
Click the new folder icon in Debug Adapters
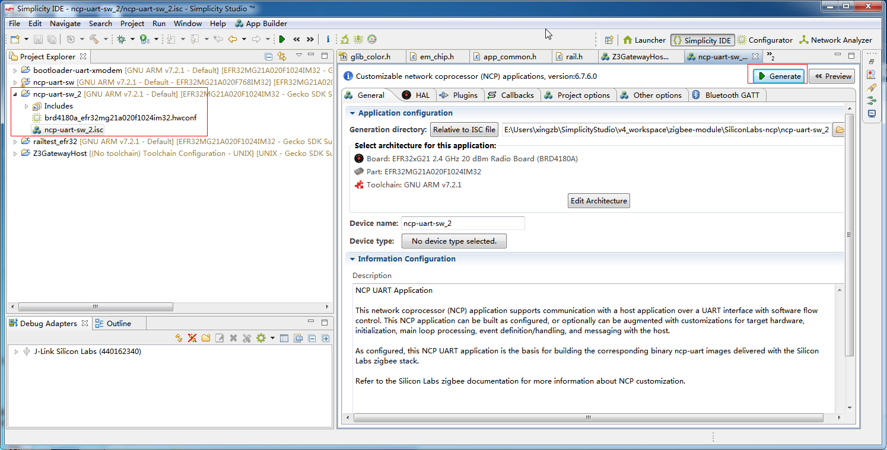pyautogui.click(x=206, y=338)
